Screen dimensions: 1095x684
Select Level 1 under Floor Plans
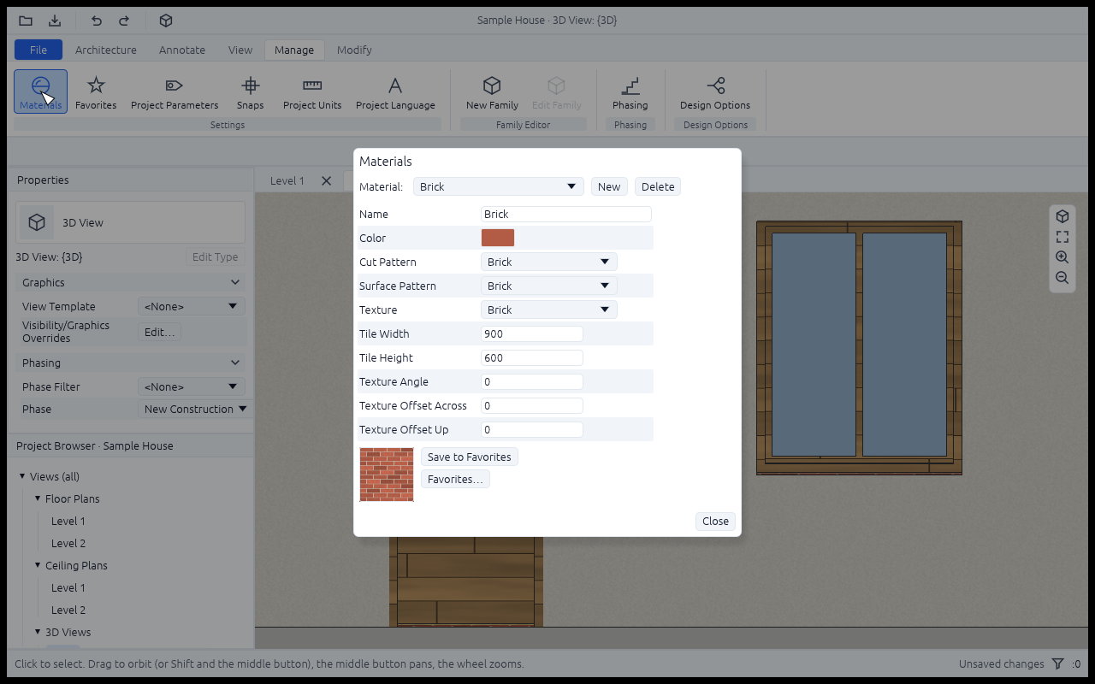point(68,521)
